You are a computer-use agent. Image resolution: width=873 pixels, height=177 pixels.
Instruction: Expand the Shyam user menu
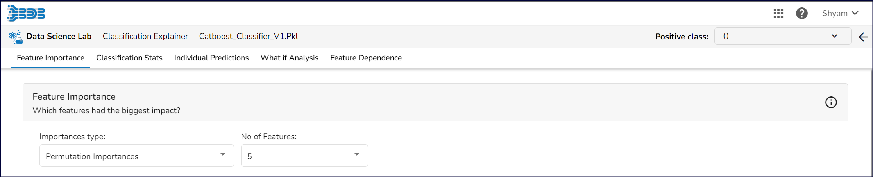coord(840,13)
